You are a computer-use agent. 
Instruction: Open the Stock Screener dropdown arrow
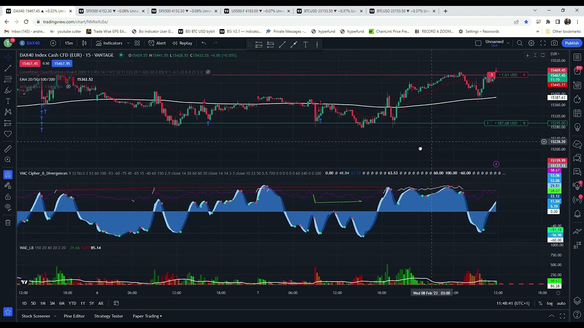(55, 316)
